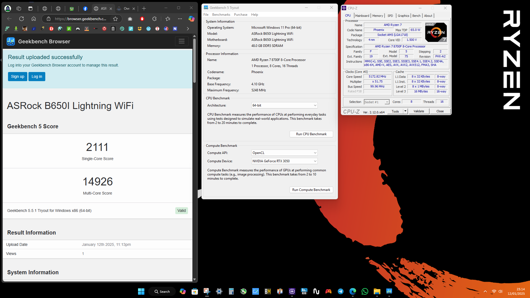
Task: Open a new browser tab with plus
Action: tap(144, 9)
